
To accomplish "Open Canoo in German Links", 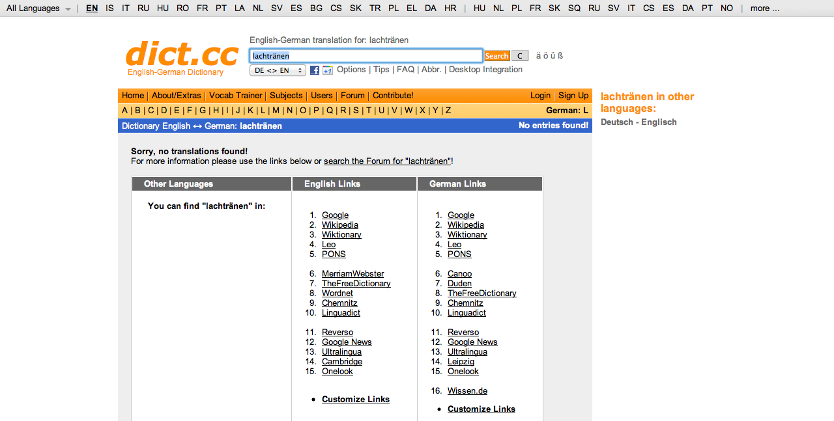I will pyautogui.click(x=459, y=274).
